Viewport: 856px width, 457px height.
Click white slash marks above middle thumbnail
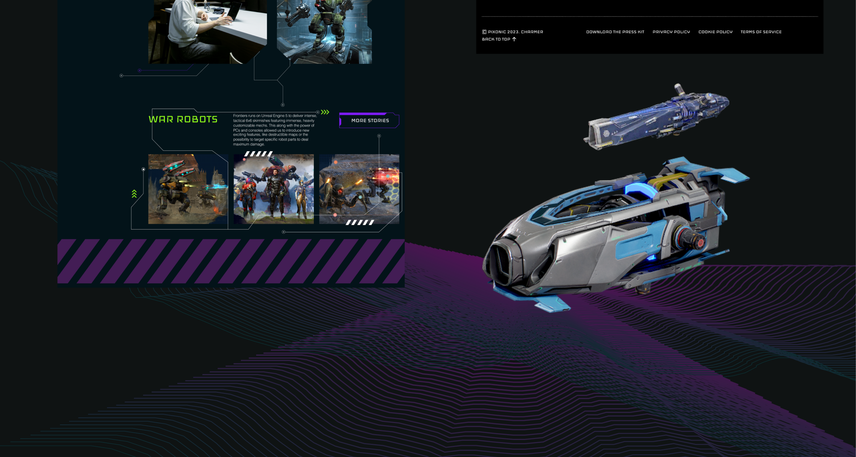click(x=258, y=154)
